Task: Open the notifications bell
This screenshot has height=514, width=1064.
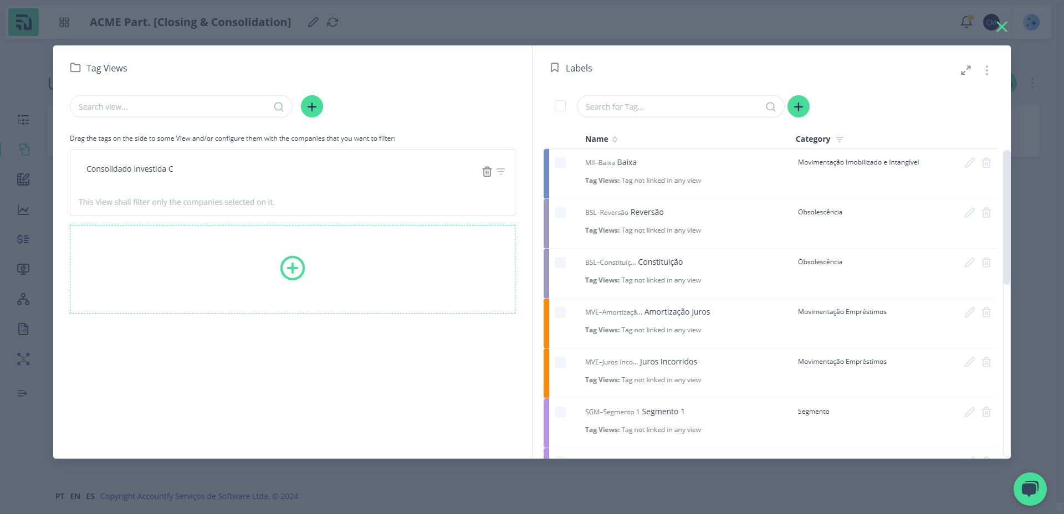Action: pos(966,22)
